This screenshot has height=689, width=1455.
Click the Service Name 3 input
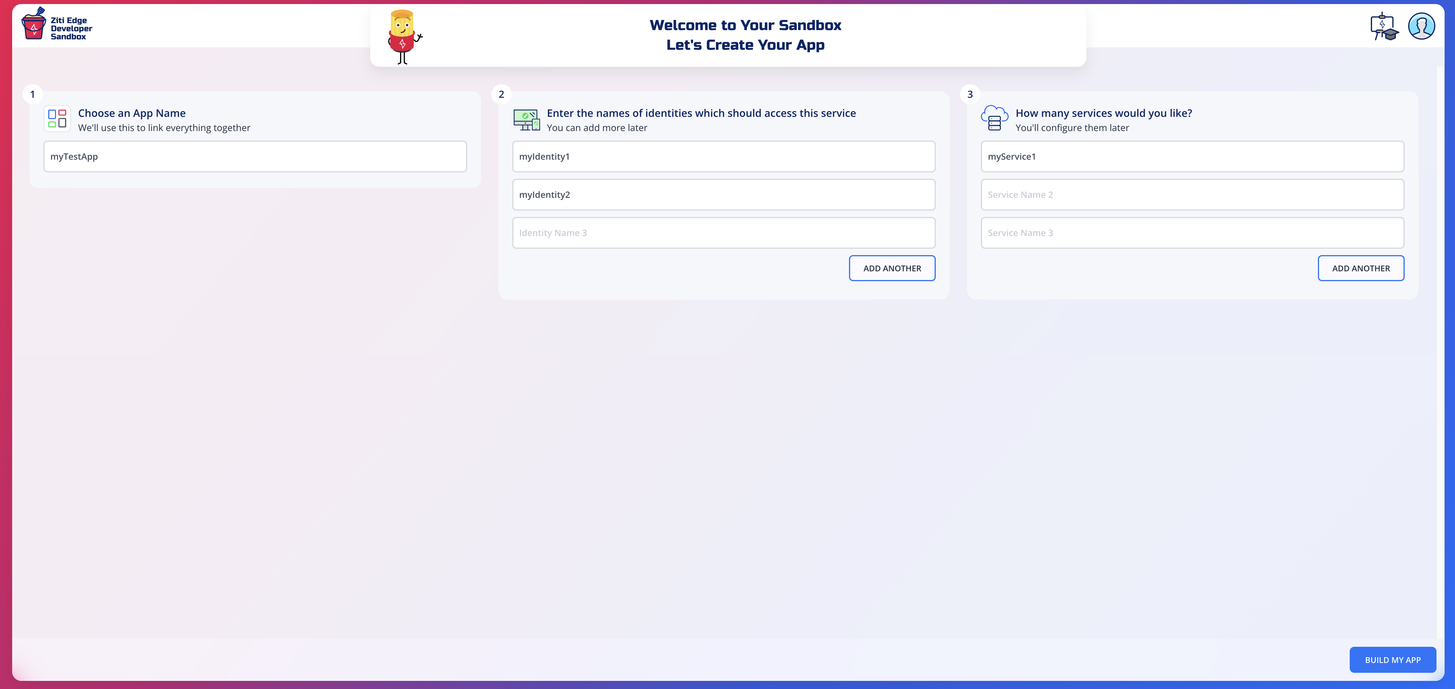pos(1192,233)
